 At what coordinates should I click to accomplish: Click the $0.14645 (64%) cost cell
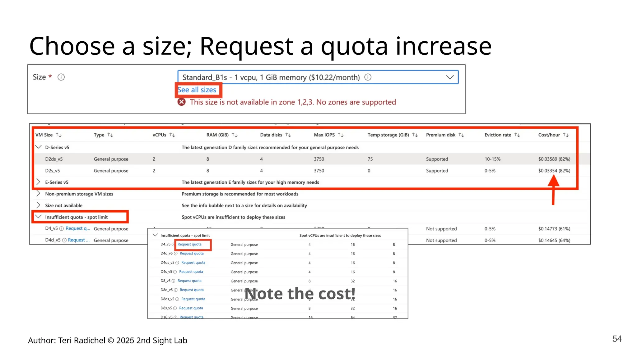554,240
